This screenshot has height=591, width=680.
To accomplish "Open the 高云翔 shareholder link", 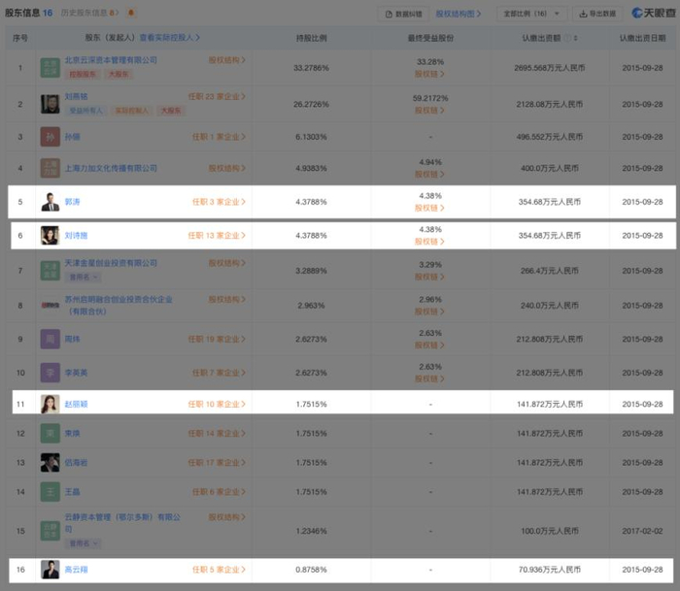I will [76, 570].
